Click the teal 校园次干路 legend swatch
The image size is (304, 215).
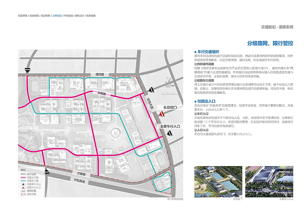(x=23, y=181)
